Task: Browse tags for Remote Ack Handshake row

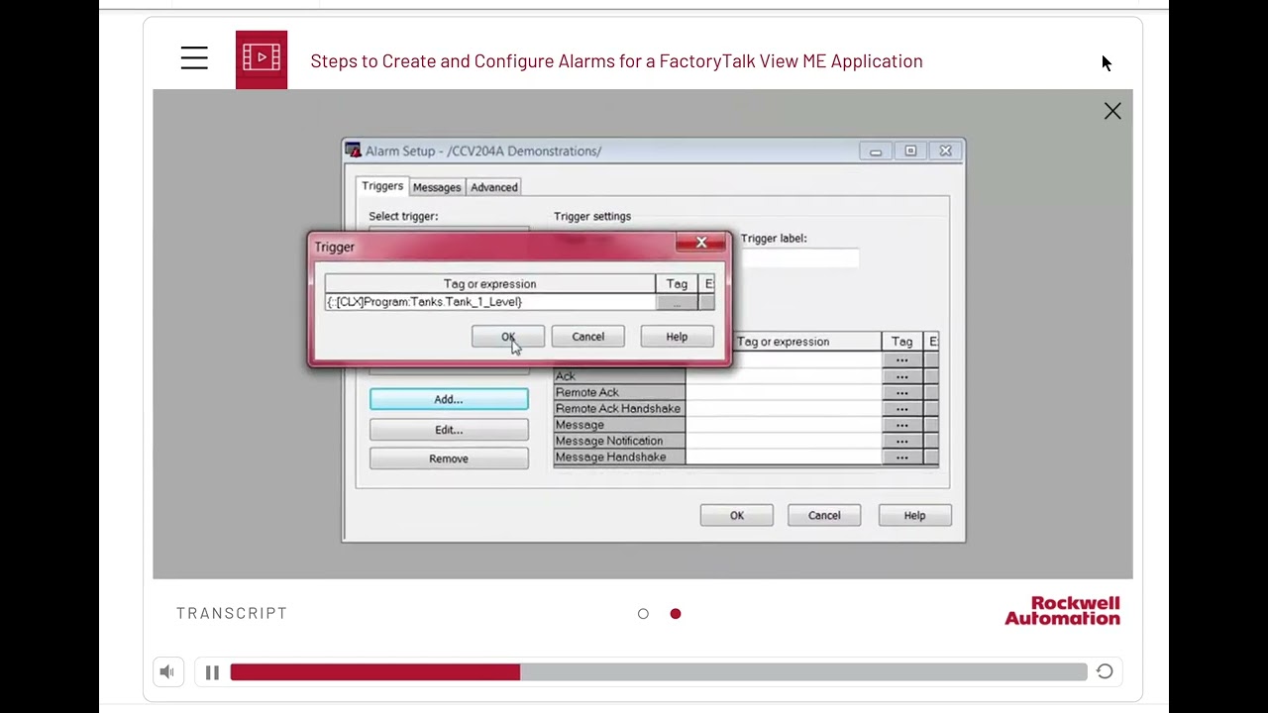Action: point(901,408)
